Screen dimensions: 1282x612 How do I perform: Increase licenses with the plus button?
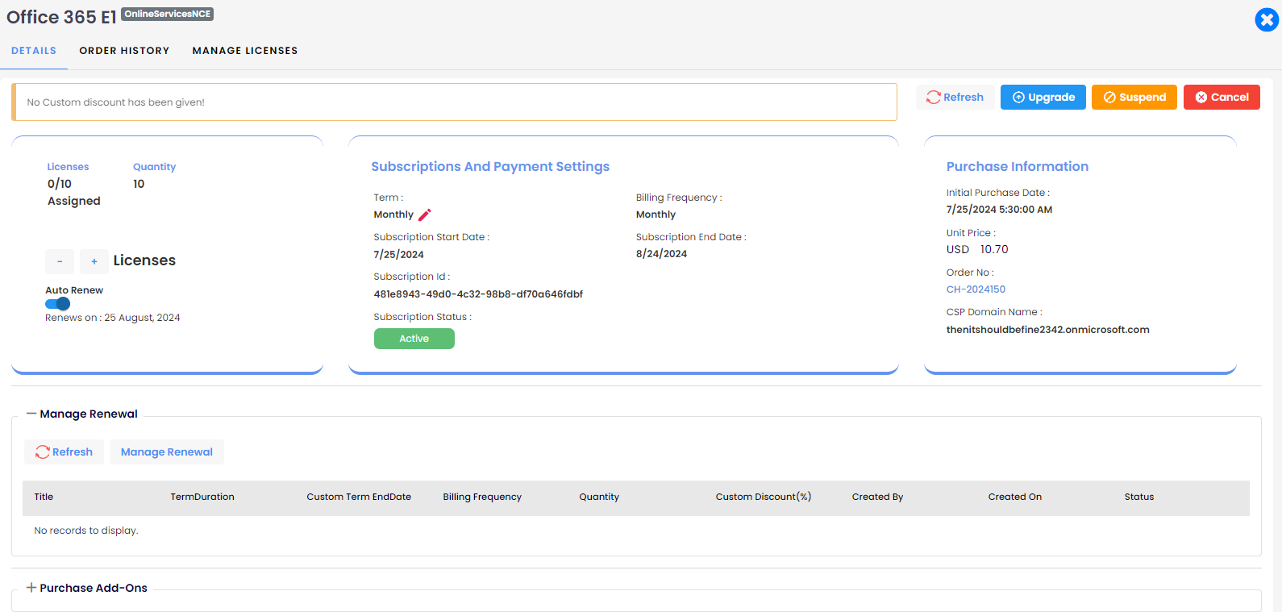tap(94, 261)
